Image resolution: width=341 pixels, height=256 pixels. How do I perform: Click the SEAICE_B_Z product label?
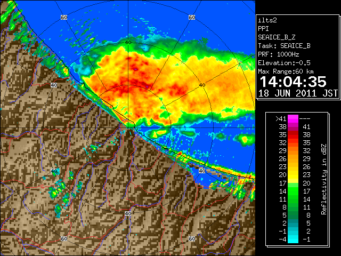click(277, 37)
